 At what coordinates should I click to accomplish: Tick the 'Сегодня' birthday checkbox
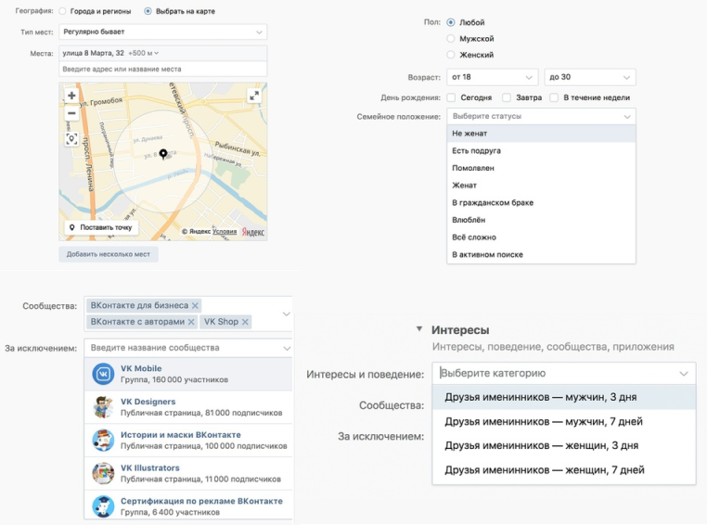[451, 97]
